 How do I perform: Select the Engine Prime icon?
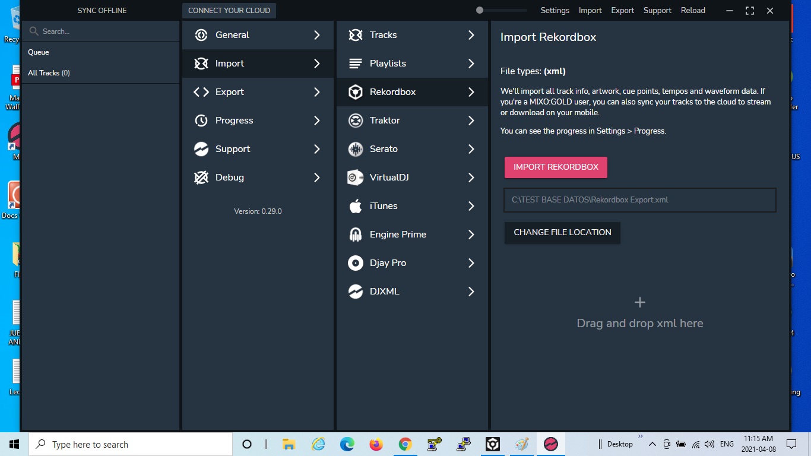355,235
